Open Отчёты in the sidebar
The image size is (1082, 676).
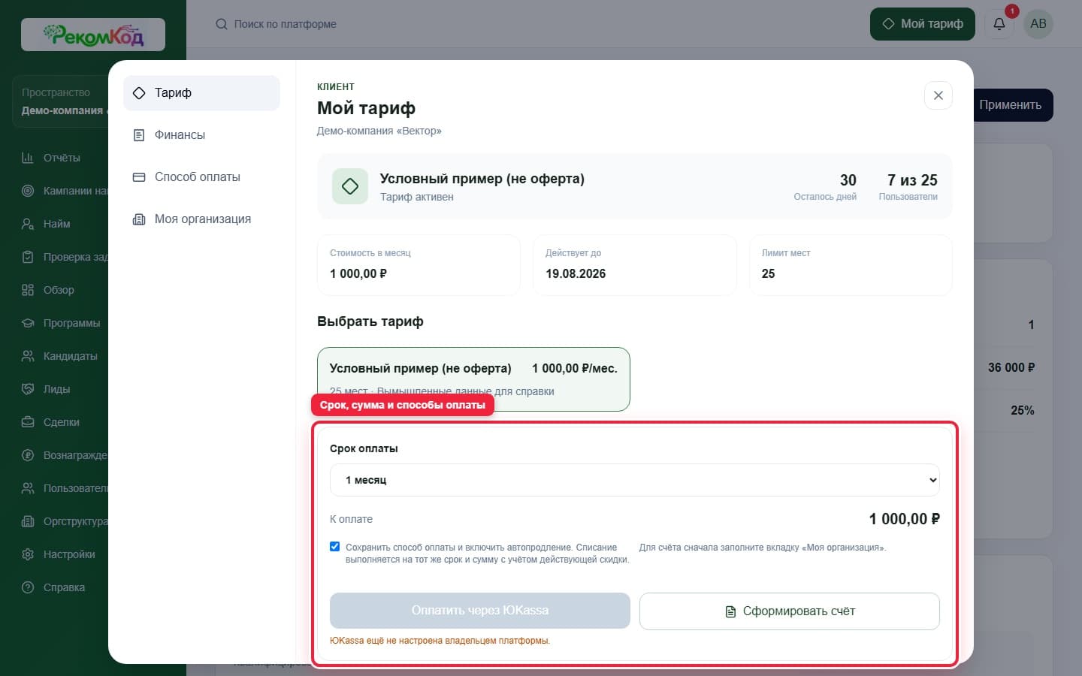tap(62, 158)
